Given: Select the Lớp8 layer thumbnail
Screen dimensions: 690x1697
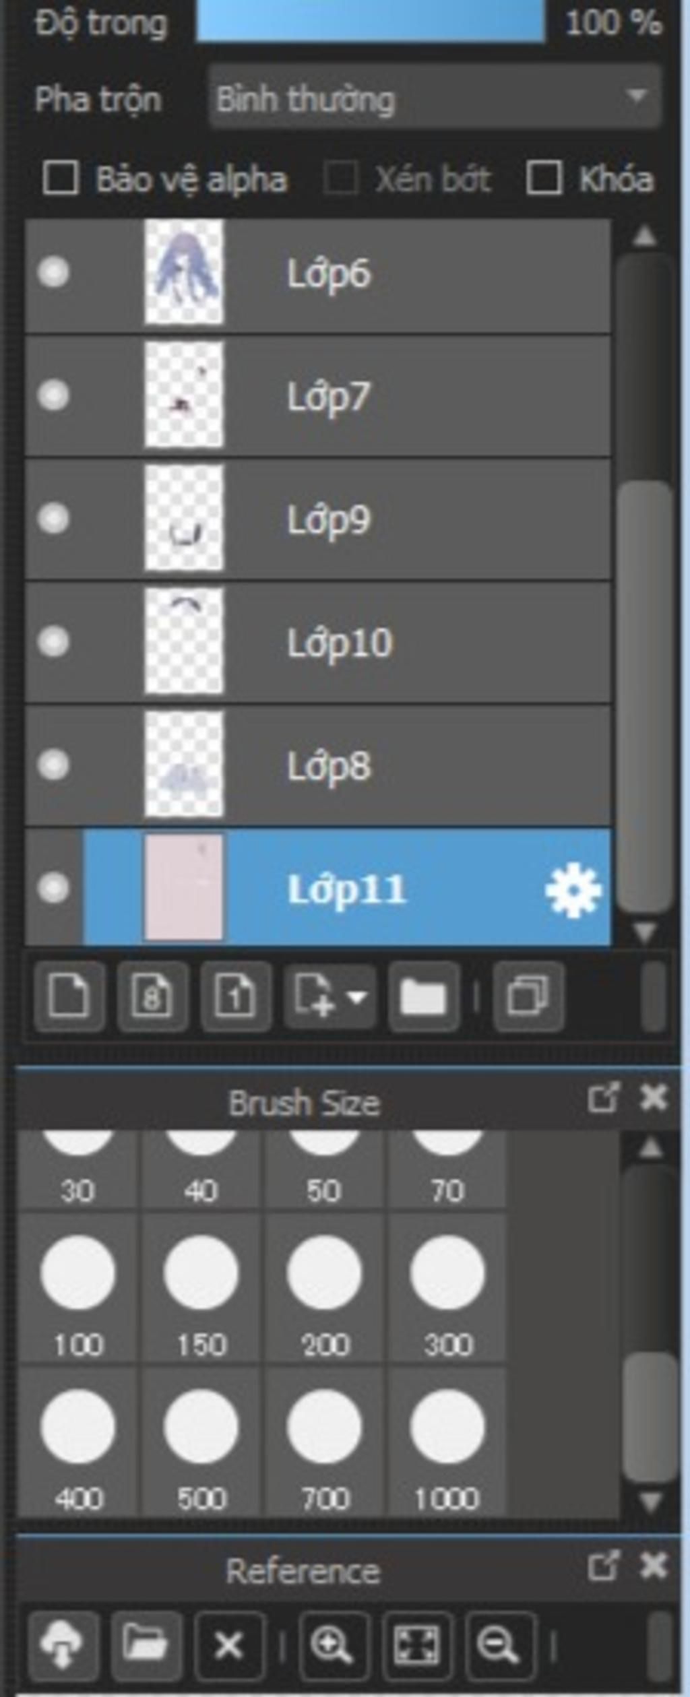Looking at the screenshot, I should (184, 765).
